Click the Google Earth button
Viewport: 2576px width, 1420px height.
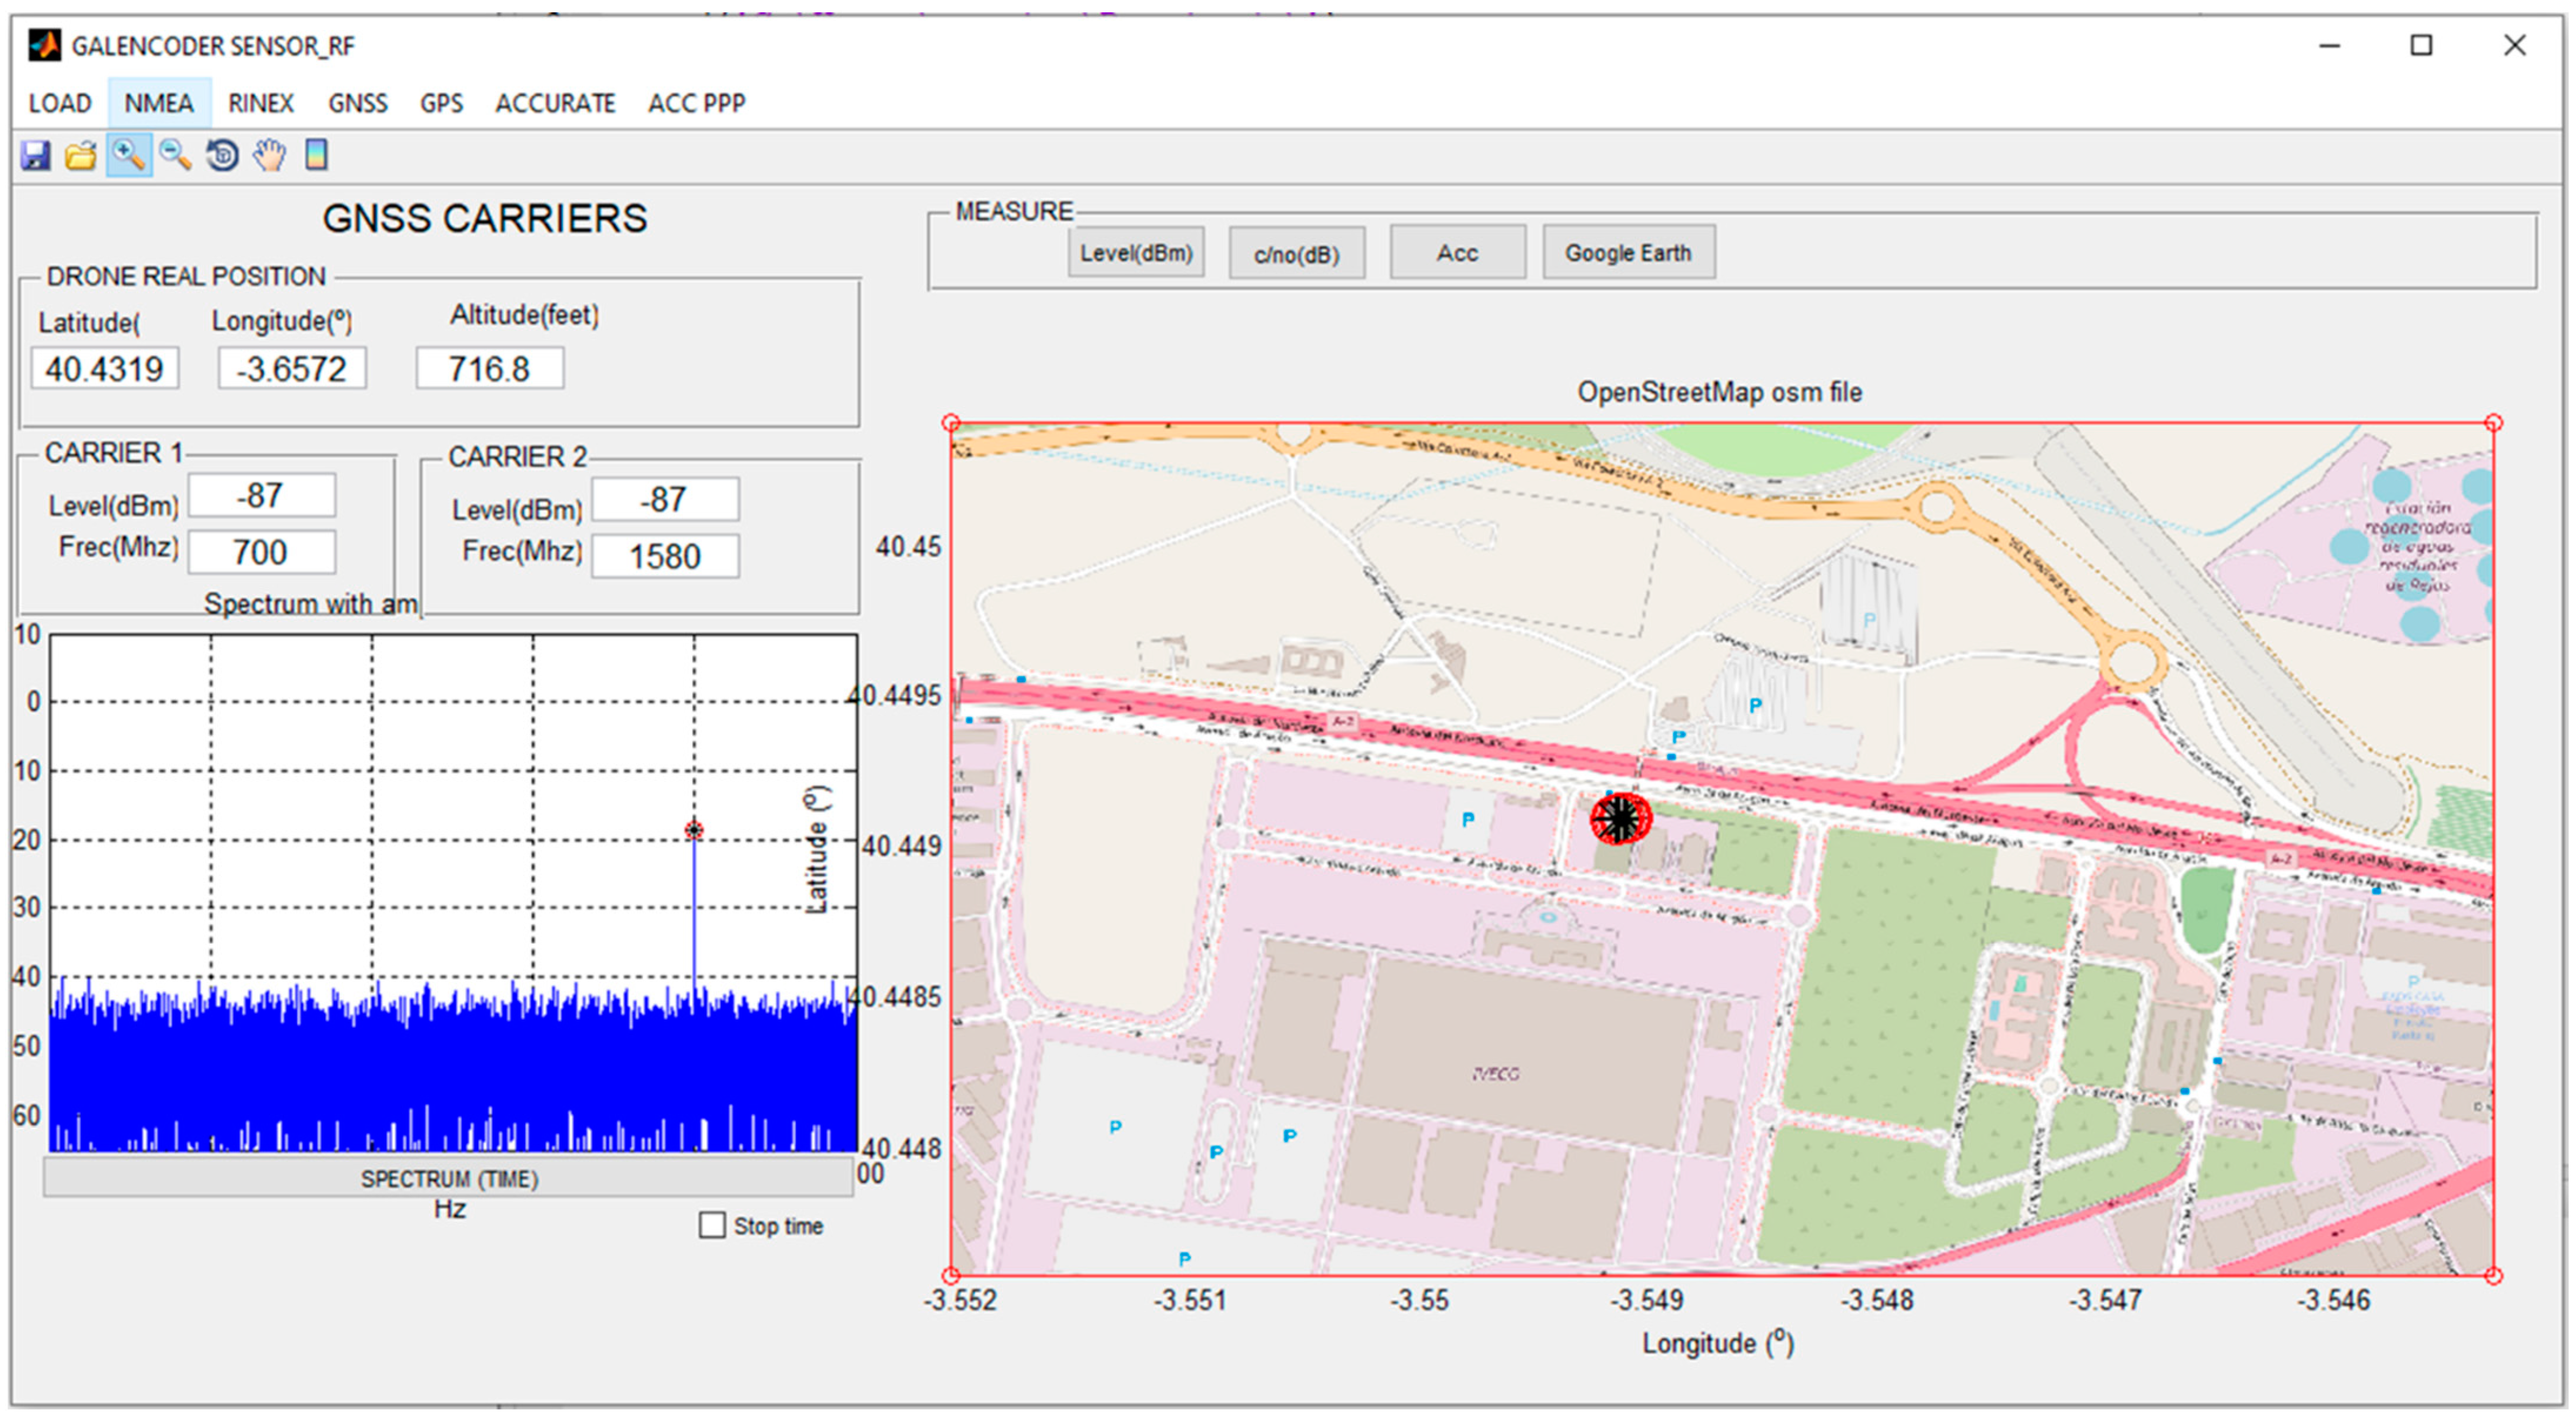click(x=1627, y=253)
